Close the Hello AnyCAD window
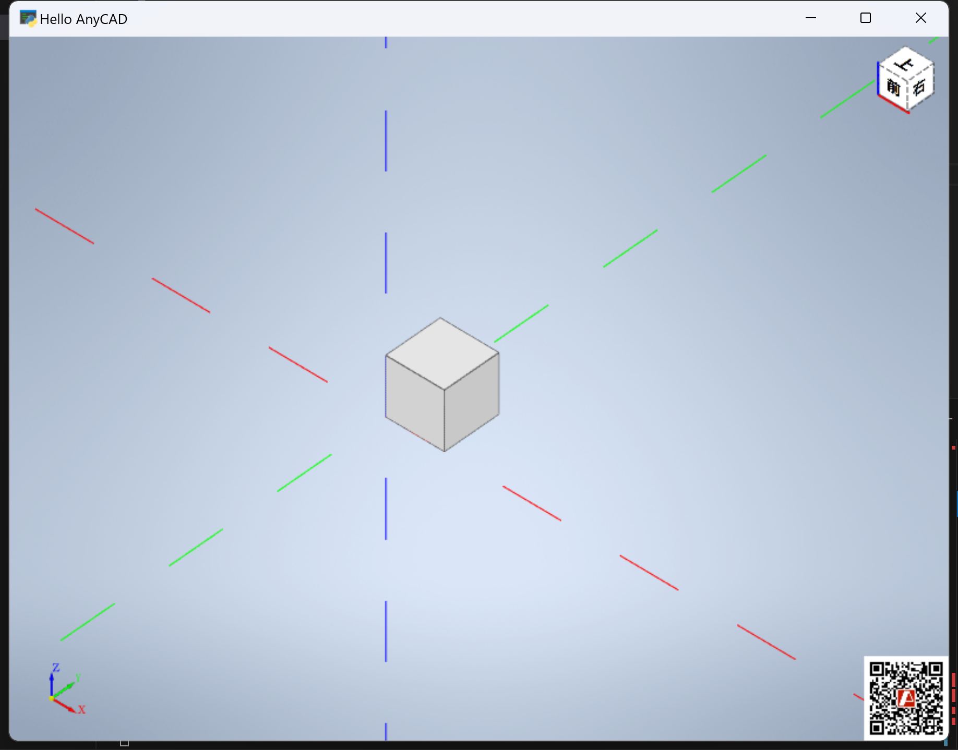 point(921,18)
